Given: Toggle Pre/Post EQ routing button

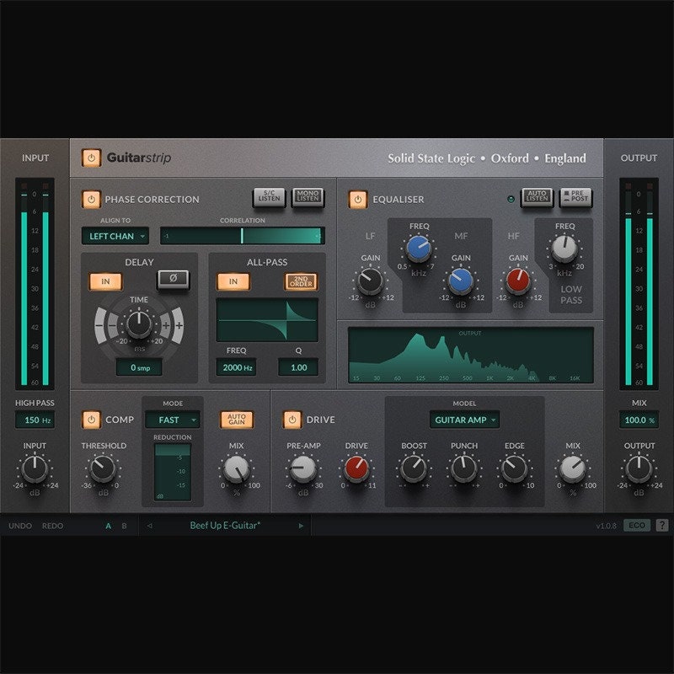Looking at the screenshot, I should (x=576, y=197).
